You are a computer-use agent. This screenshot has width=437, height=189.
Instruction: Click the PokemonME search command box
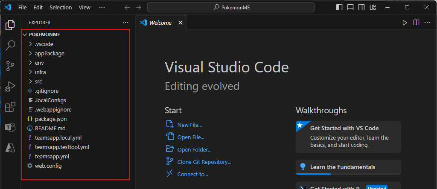pyautogui.click(x=231, y=8)
